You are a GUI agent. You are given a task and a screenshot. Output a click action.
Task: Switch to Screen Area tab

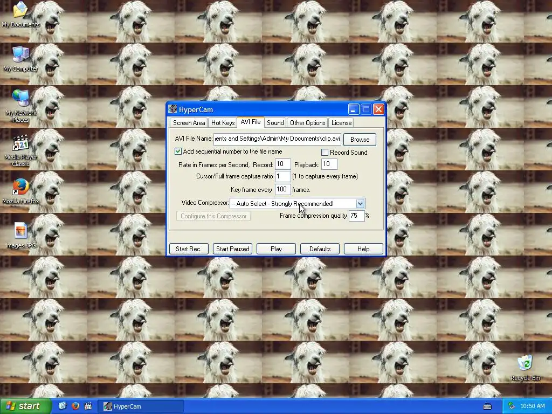pyautogui.click(x=189, y=123)
